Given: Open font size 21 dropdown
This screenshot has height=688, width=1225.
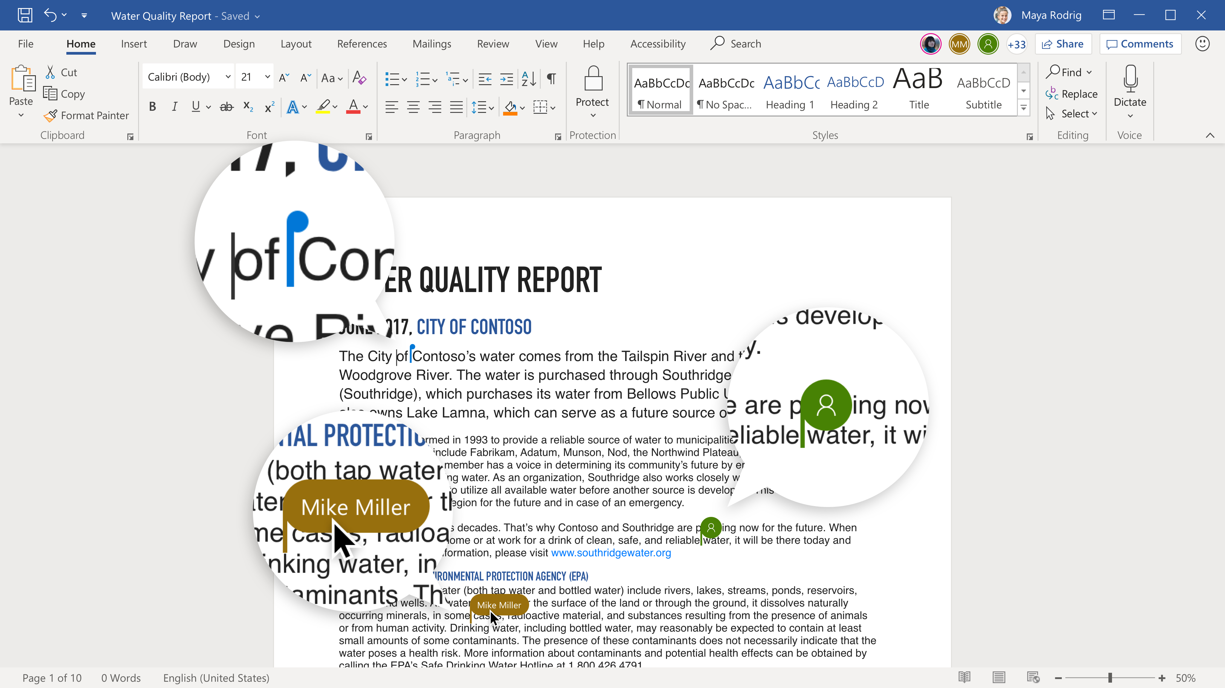Looking at the screenshot, I should [267, 76].
